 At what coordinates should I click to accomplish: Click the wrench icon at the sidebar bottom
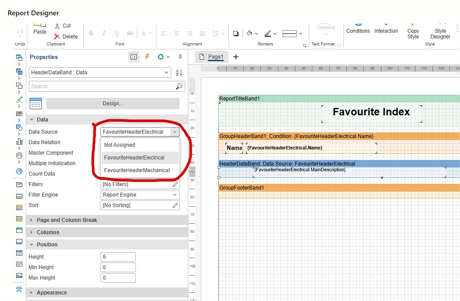pos(18,289)
